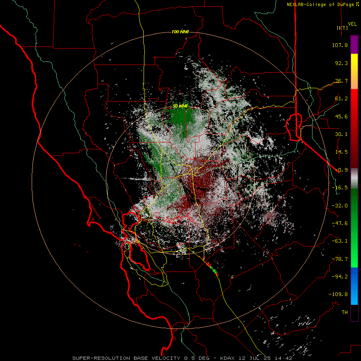Image resolution: width=361 pixels, height=361 pixels.
Task: Pick the purple segment of the velocity color bar
Action: pyautogui.click(x=354, y=45)
